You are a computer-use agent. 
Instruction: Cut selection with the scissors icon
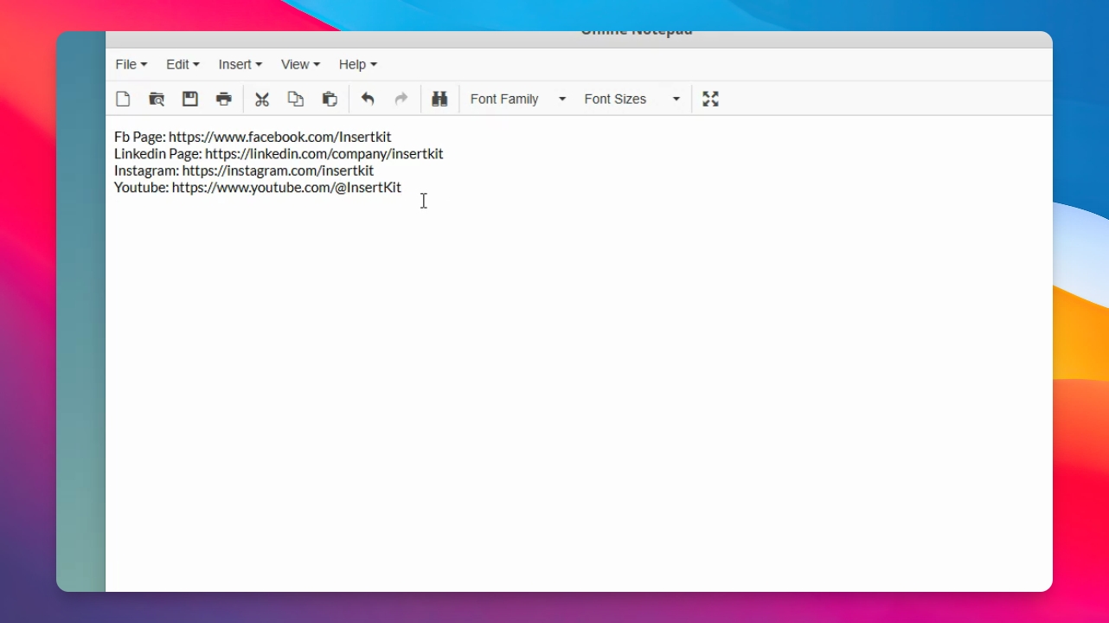click(262, 99)
